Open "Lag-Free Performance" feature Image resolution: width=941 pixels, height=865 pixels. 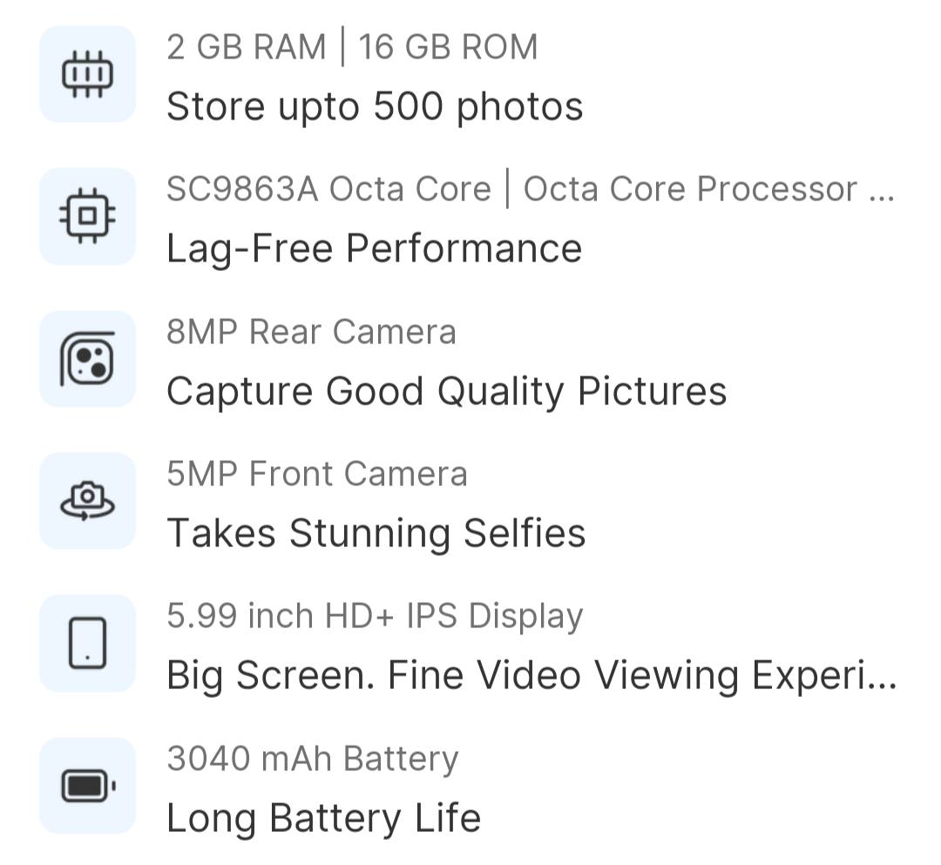click(374, 249)
